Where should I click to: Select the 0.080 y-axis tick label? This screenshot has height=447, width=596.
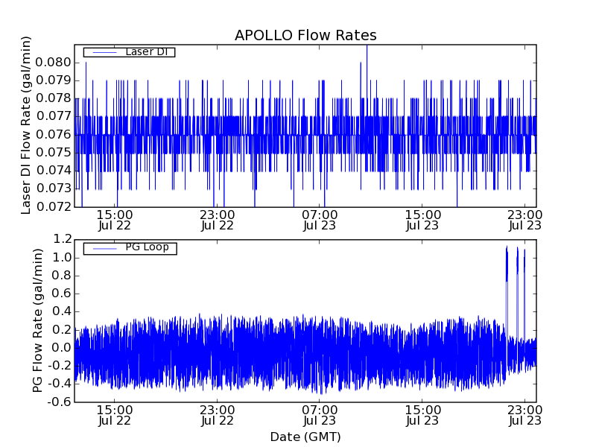pos(54,63)
